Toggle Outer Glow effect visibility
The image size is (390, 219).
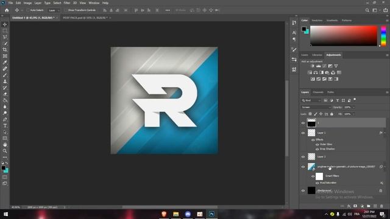(x=317, y=144)
